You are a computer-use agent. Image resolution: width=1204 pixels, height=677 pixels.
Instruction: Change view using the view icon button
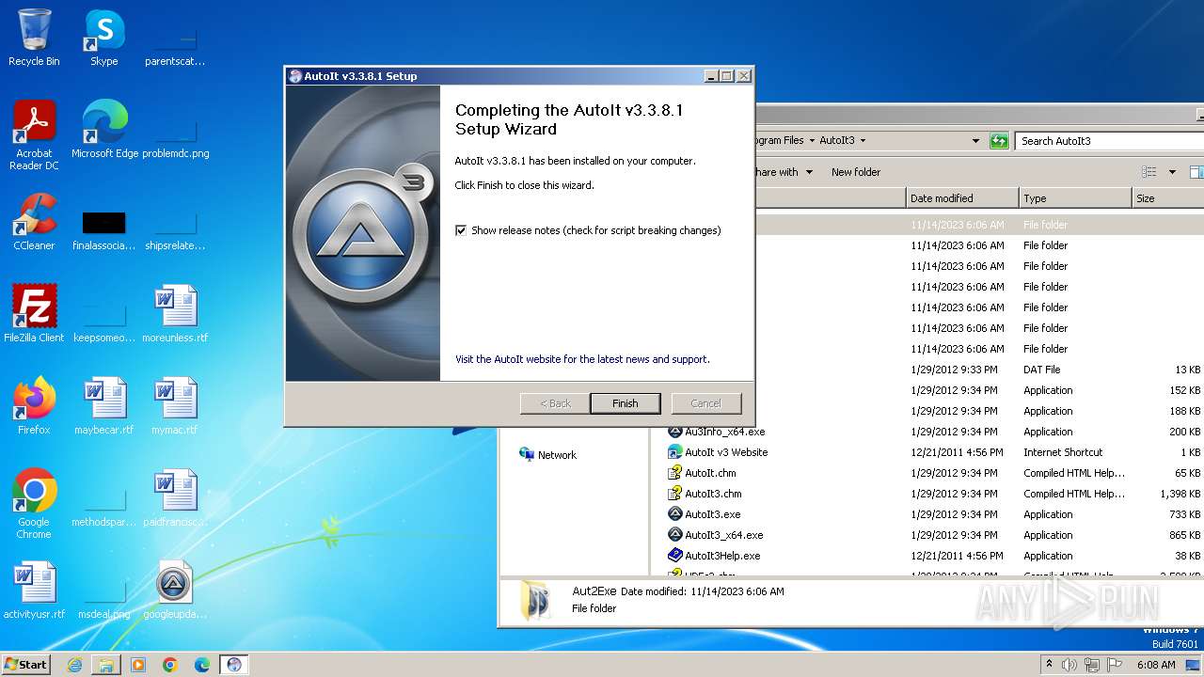(1149, 172)
